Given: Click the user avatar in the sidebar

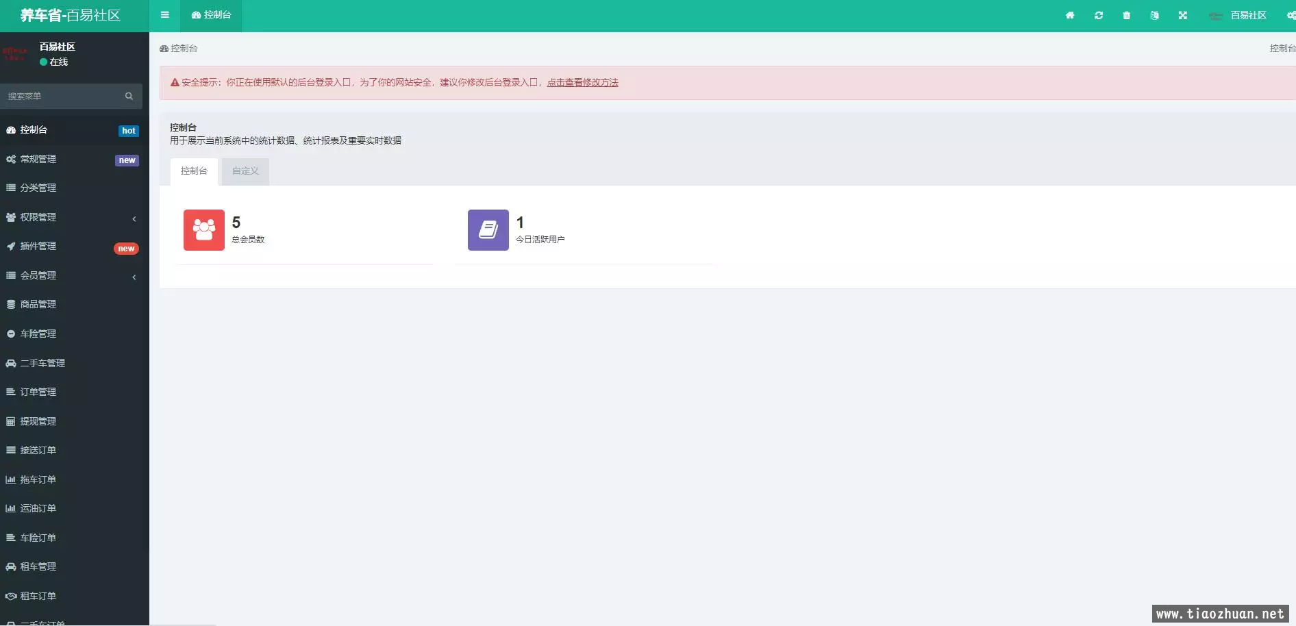Looking at the screenshot, I should point(16,54).
